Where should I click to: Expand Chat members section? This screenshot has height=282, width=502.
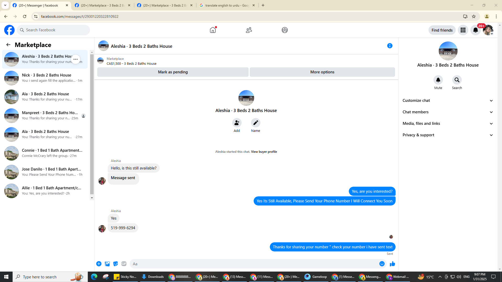(448, 112)
